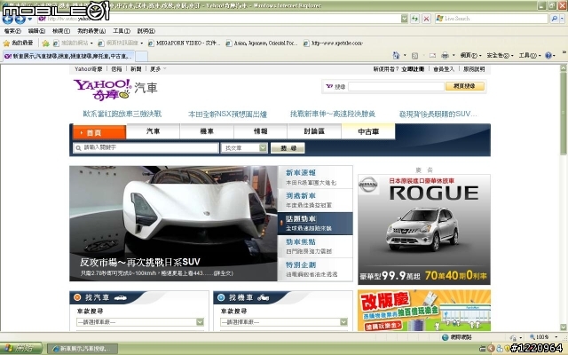The height and width of the screenshot is (355, 568).
Task: Select the Yahoo auto page tab
Action: pyautogui.click(x=69, y=56)
